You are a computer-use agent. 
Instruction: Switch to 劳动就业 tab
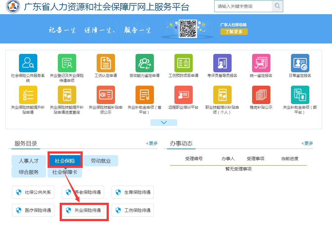point(101,161)
